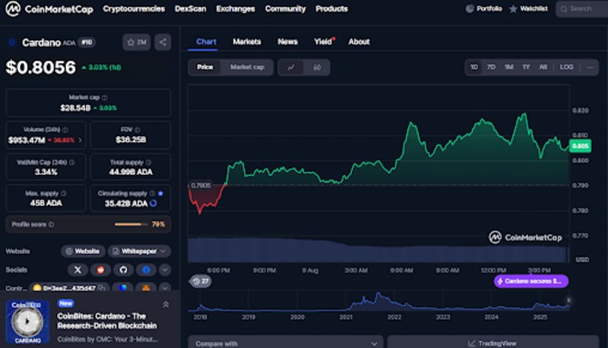Open the Cryptocurrencies header menu
Image resolution: width=608 pixels, height=348 pixels.
134,9
